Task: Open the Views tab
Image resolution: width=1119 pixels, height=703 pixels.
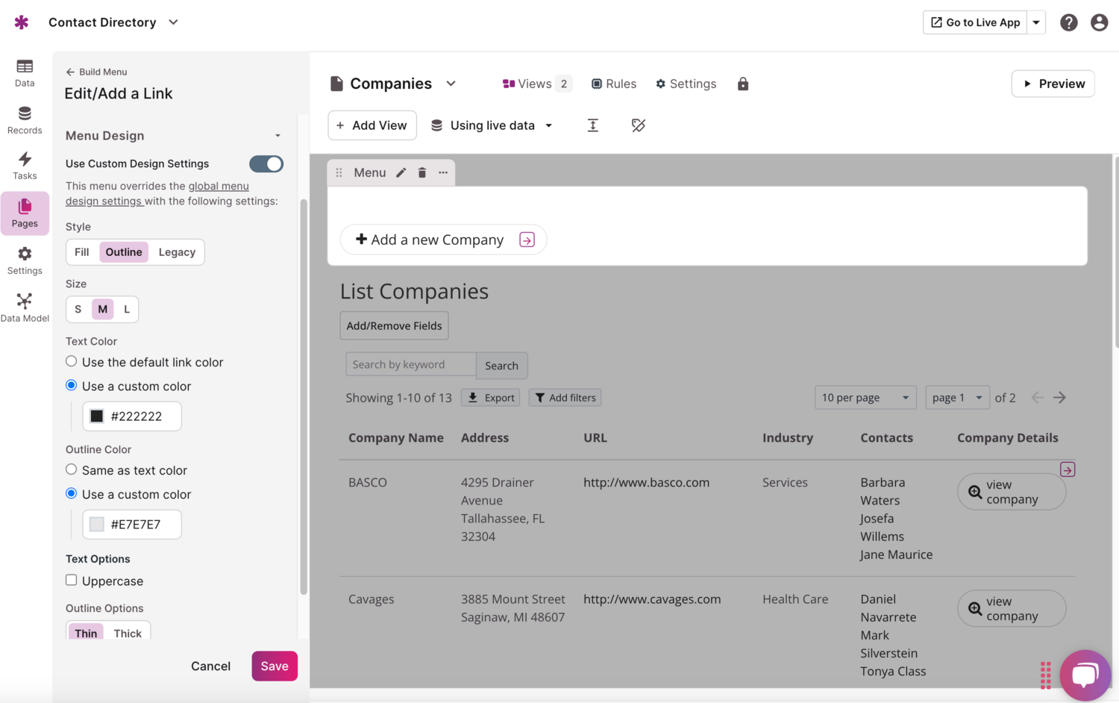Action: 536,84
